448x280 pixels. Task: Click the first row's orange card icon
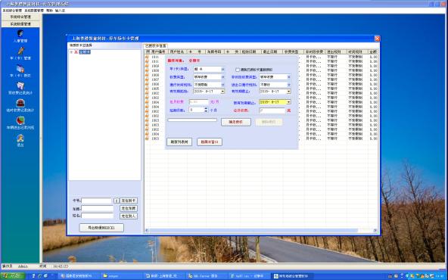[147, 57]
